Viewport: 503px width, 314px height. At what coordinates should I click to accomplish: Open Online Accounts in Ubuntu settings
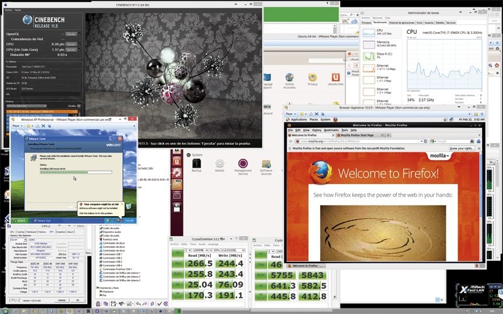click(289, 80)
